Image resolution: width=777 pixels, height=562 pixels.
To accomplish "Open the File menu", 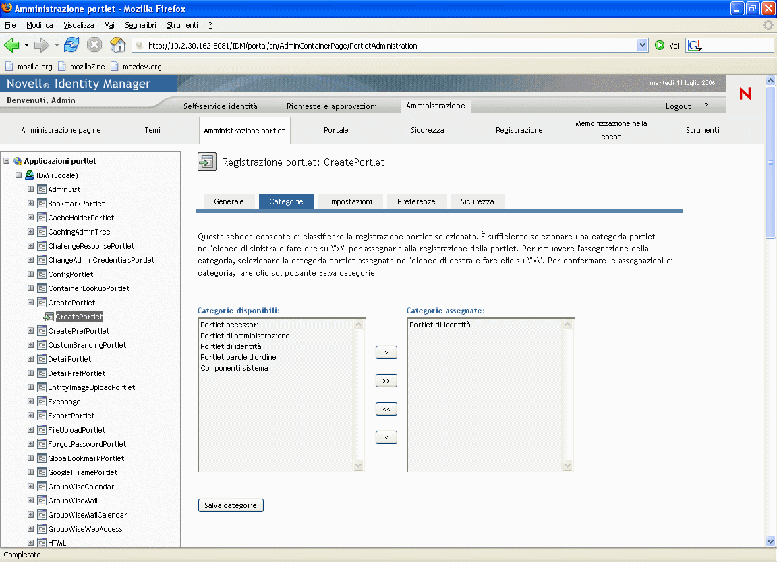I will (x=10, y=25).
